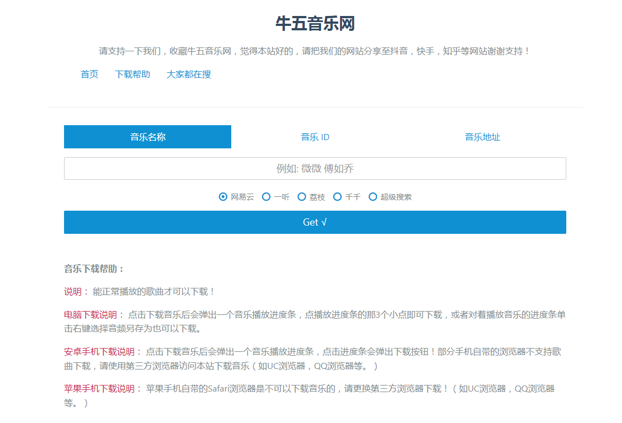Select the 音乐名称 tab
This screenshot has width=622, height=423.
[147, 137]
